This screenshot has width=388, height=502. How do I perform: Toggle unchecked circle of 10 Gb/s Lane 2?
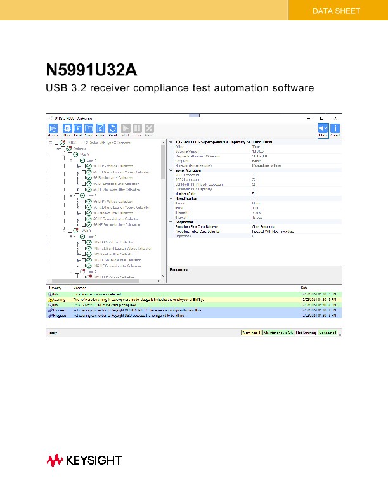coord(82,272)
